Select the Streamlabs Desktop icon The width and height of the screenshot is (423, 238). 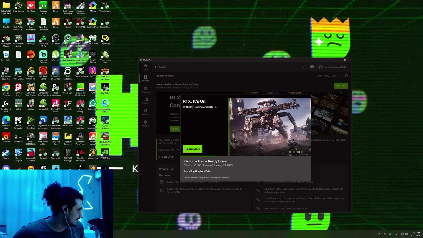click(x=43, y=57)
